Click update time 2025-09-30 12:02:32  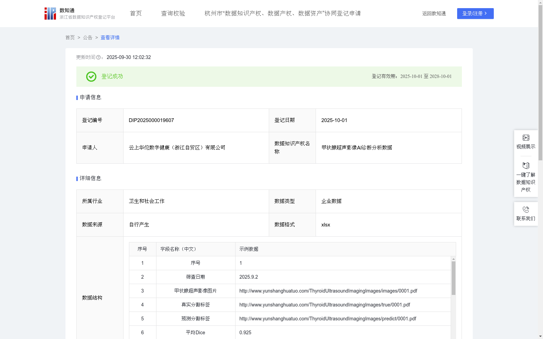click(x=129, y=58)
